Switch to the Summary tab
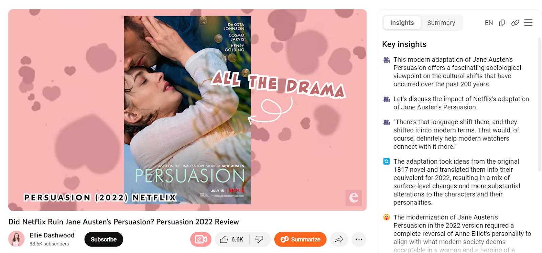Screen dimensions: 542x253 coord(441,23)
